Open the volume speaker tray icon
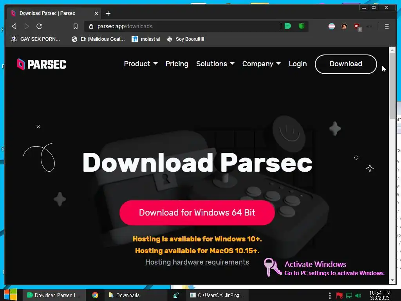401x301 pixels. point(358,296)
